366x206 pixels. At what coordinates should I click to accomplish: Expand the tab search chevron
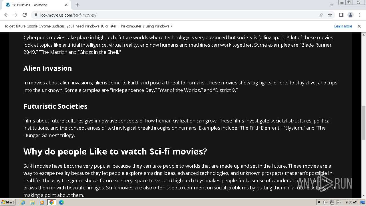pyautogui.click(x=332, y=5)
